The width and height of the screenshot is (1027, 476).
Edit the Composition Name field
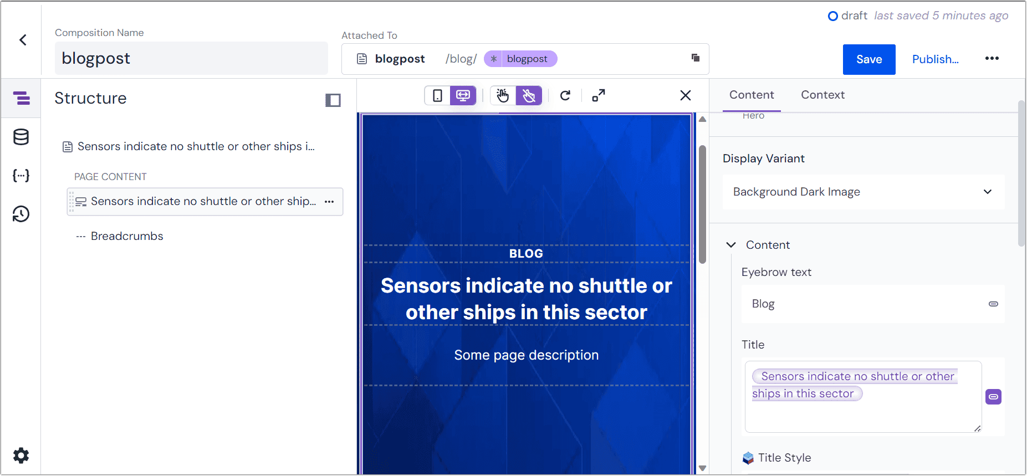tap(191, 58)
